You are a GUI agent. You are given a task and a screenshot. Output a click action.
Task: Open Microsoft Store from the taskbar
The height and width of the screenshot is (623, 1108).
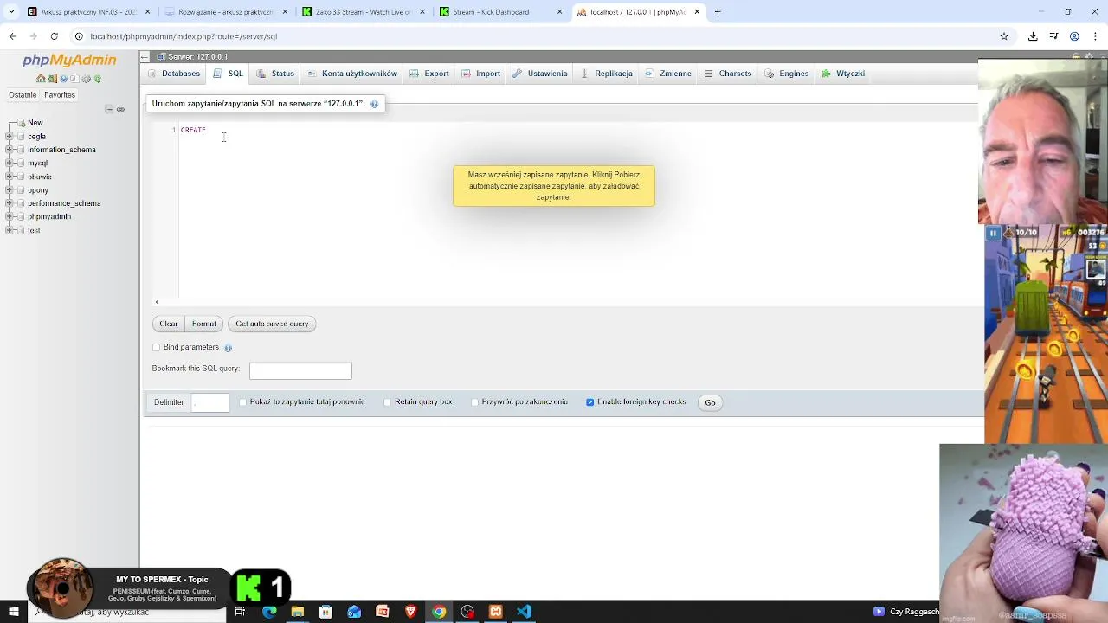(325, 612)
